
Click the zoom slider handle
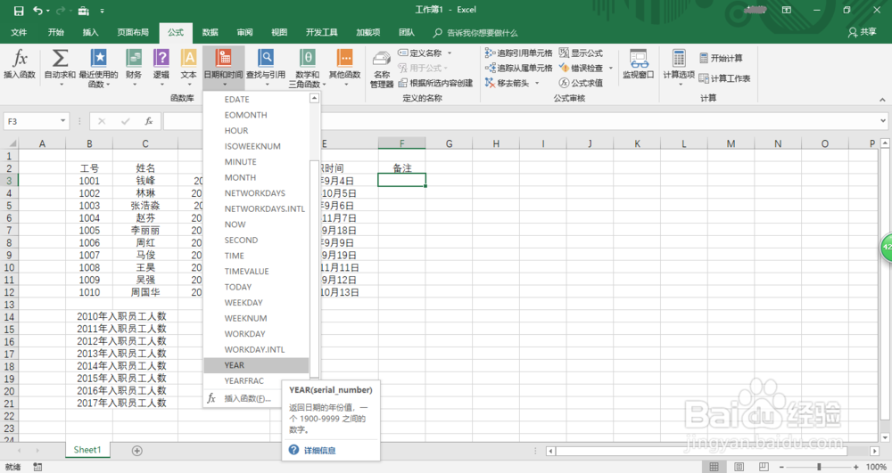[x=819, y=467]
